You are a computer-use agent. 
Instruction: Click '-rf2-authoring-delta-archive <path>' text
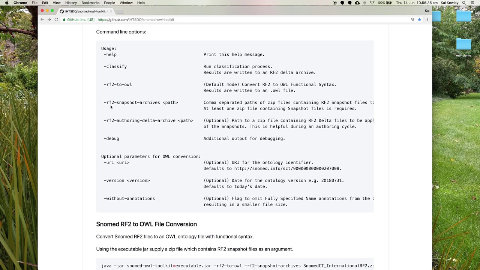[148, 120]
